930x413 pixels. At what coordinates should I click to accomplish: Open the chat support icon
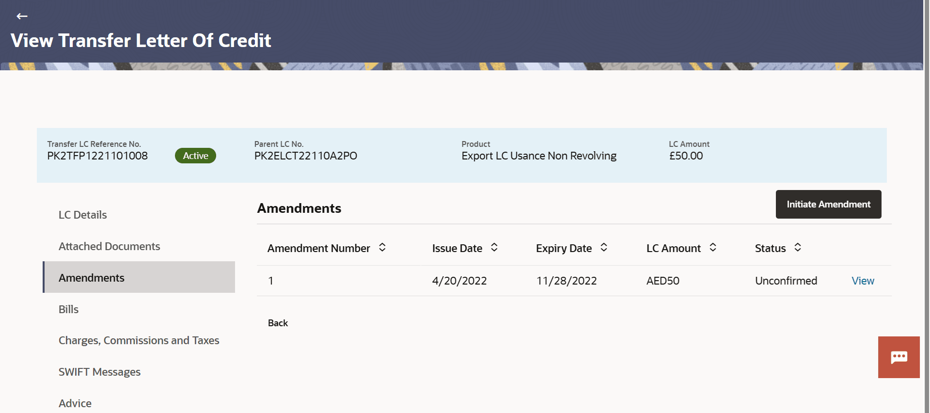click(898, 357)
